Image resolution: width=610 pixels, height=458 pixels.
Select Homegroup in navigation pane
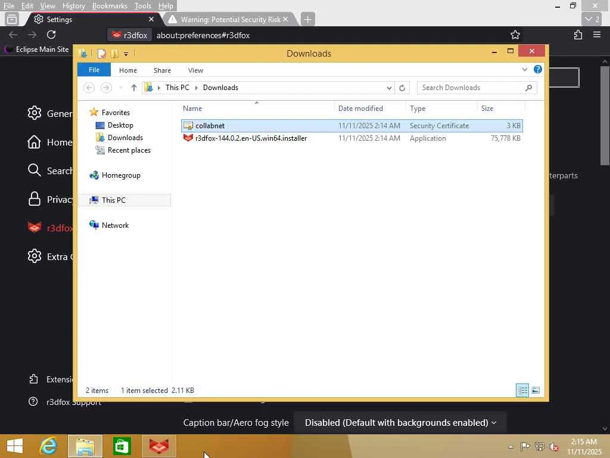(x=120, y=175)
